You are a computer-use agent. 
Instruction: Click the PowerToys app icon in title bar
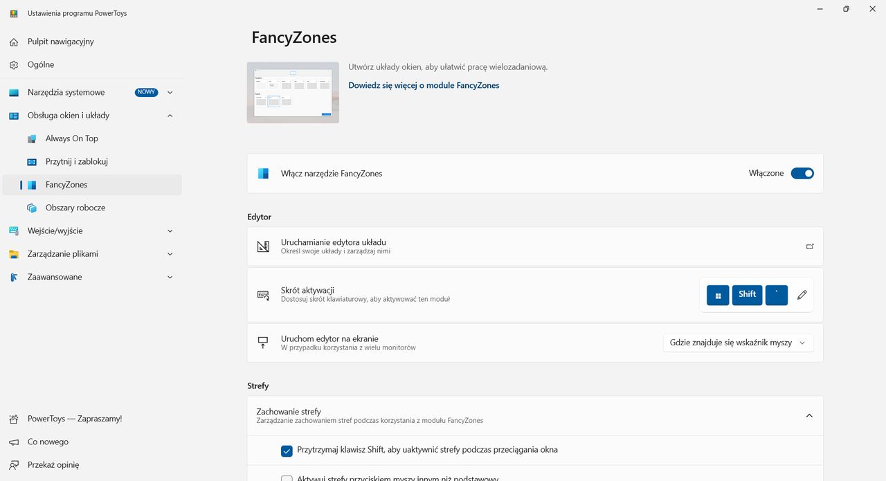click(x=14, y=13)
